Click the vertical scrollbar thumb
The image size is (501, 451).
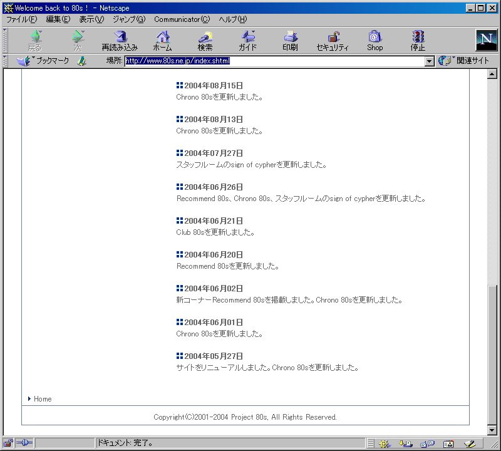492,355
